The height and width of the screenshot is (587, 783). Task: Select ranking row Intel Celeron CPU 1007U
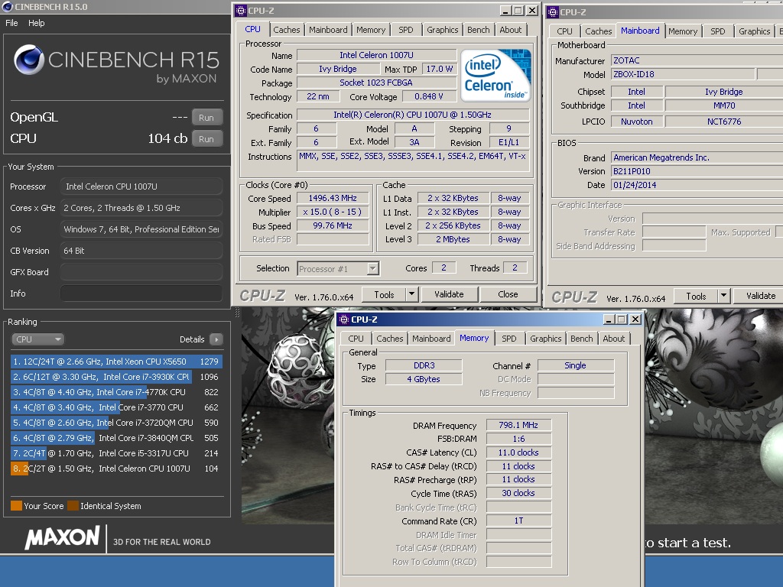pyautogui.click(x=116, y=469)
